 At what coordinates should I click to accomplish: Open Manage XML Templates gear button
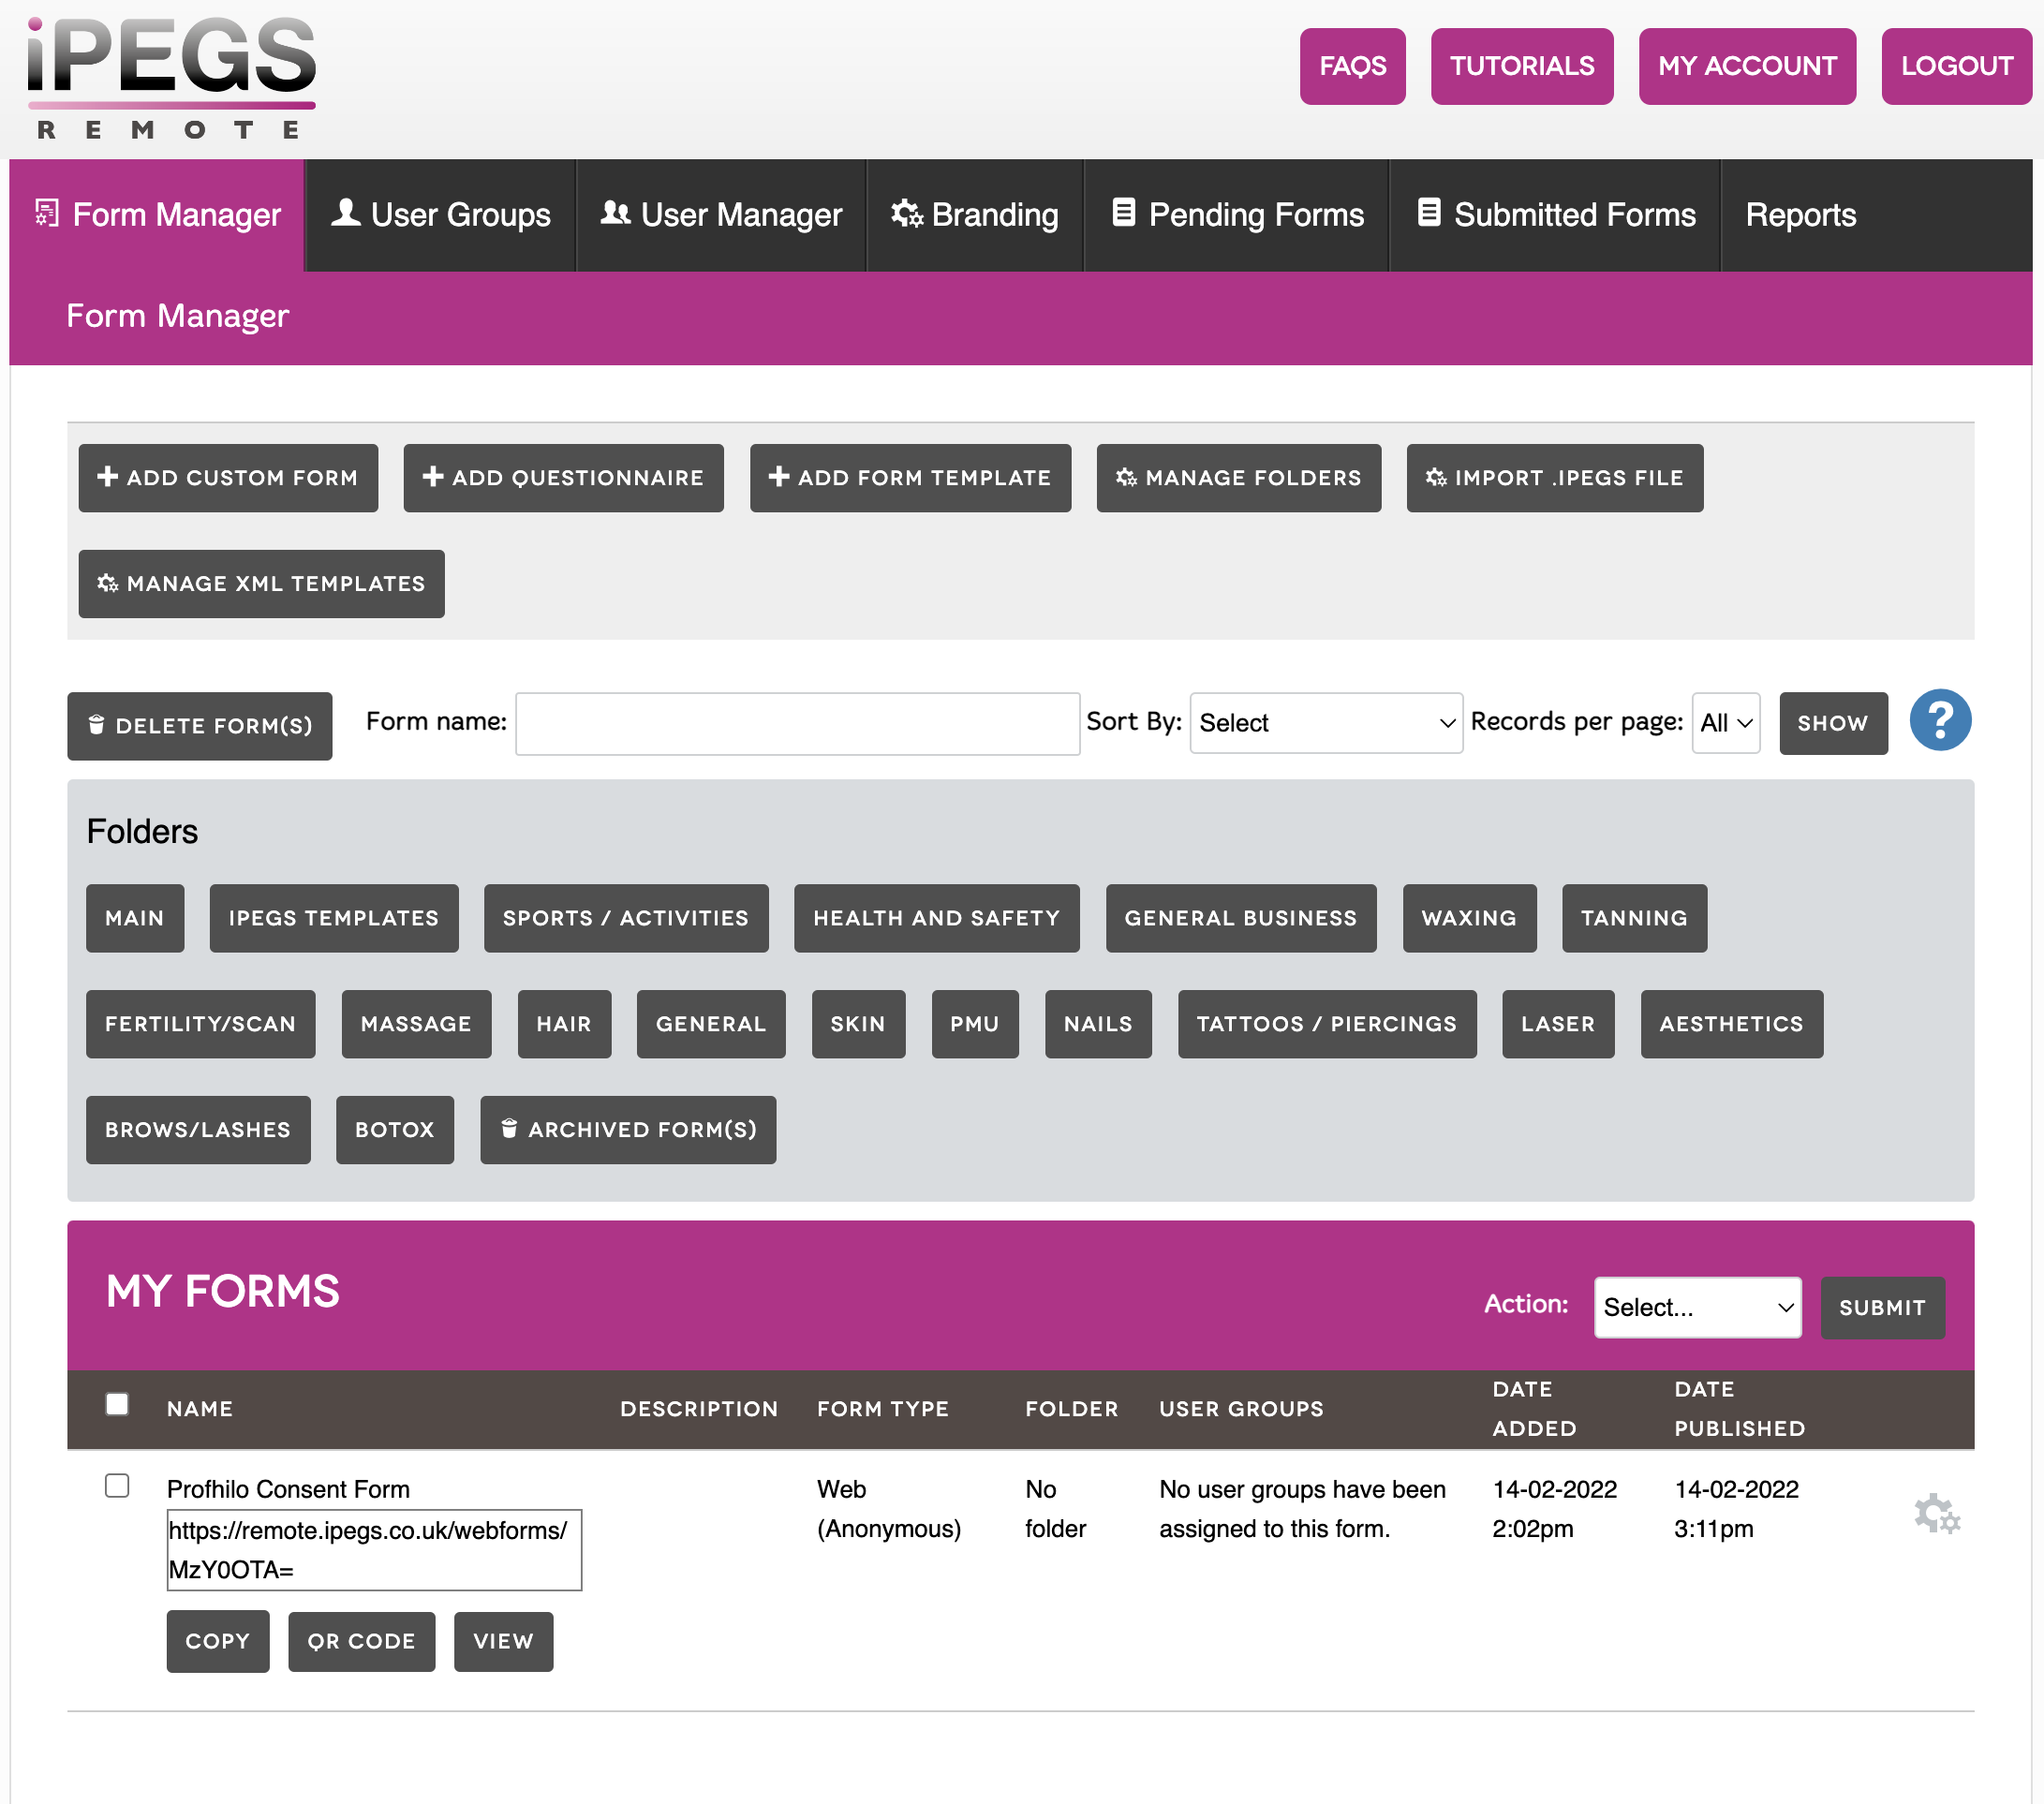(261, 584)
